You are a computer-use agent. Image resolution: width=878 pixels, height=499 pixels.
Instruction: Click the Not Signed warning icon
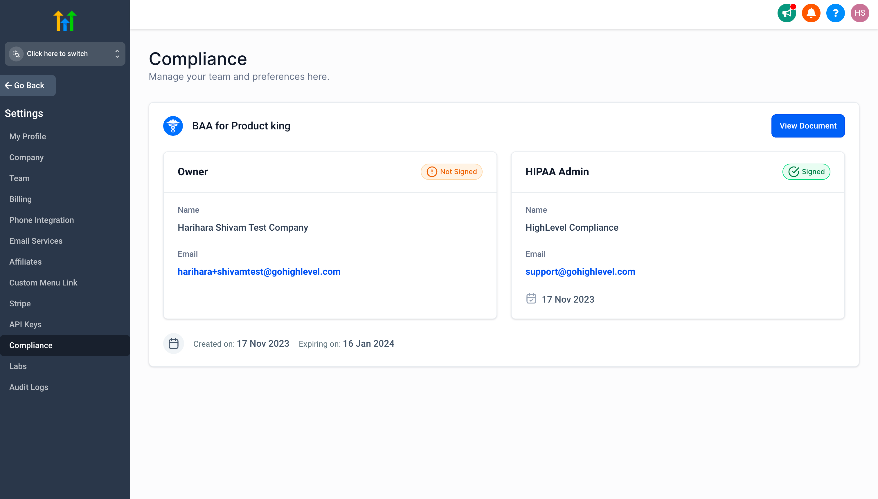(x=432, y=172)
